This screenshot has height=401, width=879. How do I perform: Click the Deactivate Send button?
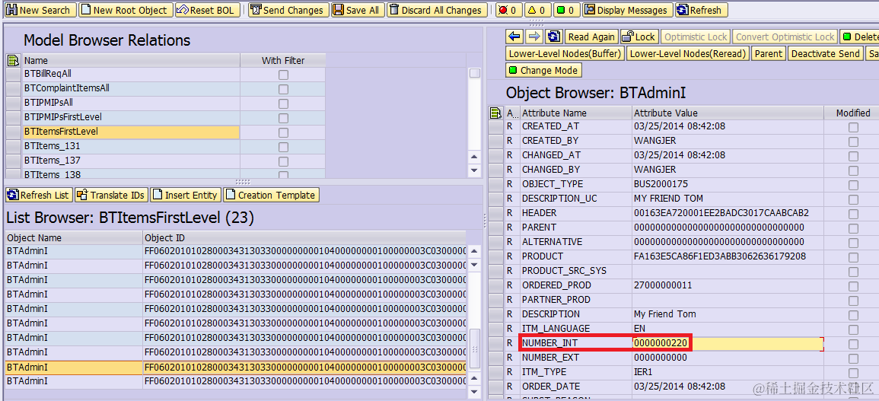[x=825, y=53]
